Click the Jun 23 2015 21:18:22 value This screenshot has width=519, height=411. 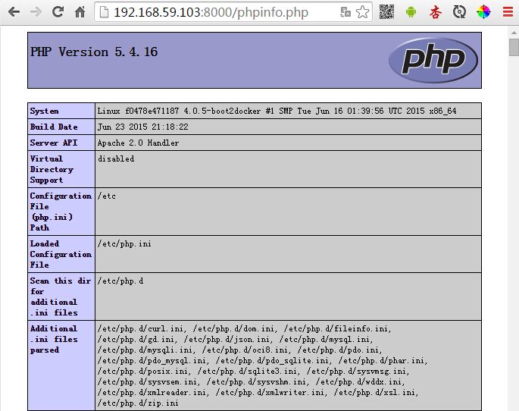(142, 127)
